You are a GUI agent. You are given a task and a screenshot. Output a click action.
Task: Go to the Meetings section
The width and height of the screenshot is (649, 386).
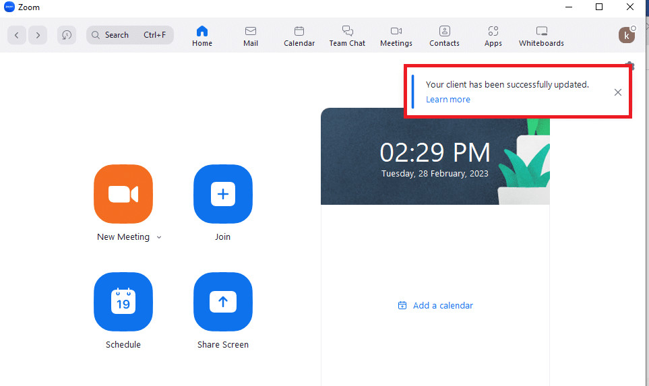(396, 36)
